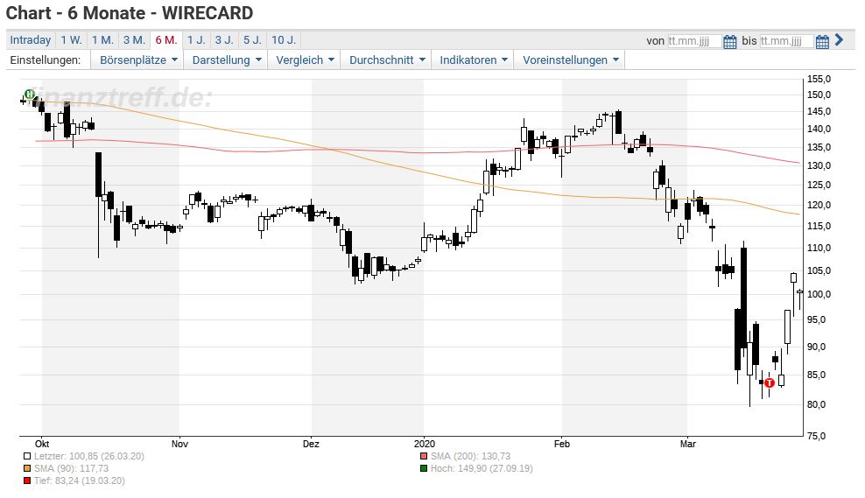Click the pink SMA (200) legend swatch
865x498 pixels.
(424, 457)
